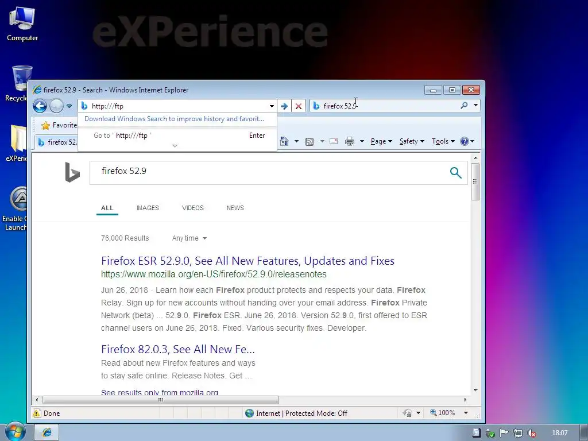Expand the autocomplete list with the down chevron
This screenshot has width=588, height=441.
[175, 146]
